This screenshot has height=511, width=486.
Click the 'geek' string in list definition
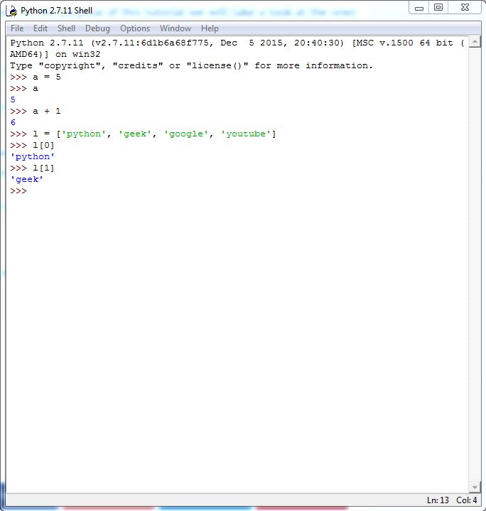(135, 134)
